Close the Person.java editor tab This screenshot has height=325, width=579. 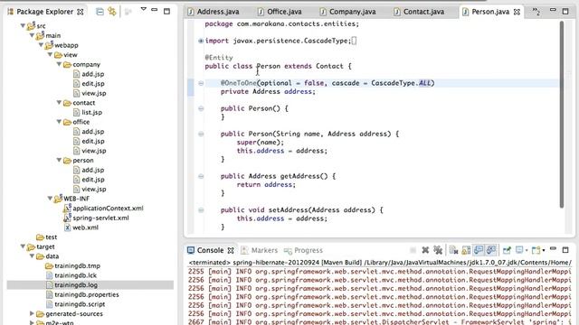click(x=517, y=12)
